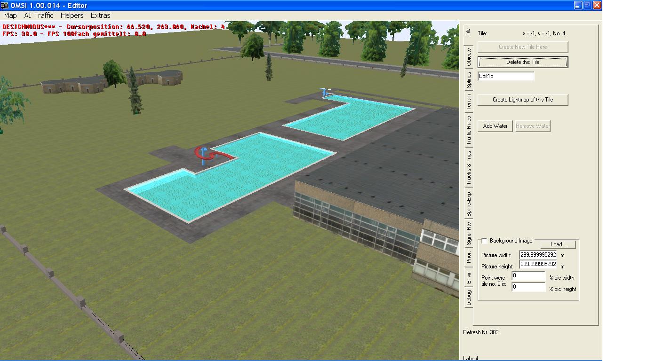Click the Picture width input field
Viewport: 647px width, 361px height.
(x=538, y=255)
